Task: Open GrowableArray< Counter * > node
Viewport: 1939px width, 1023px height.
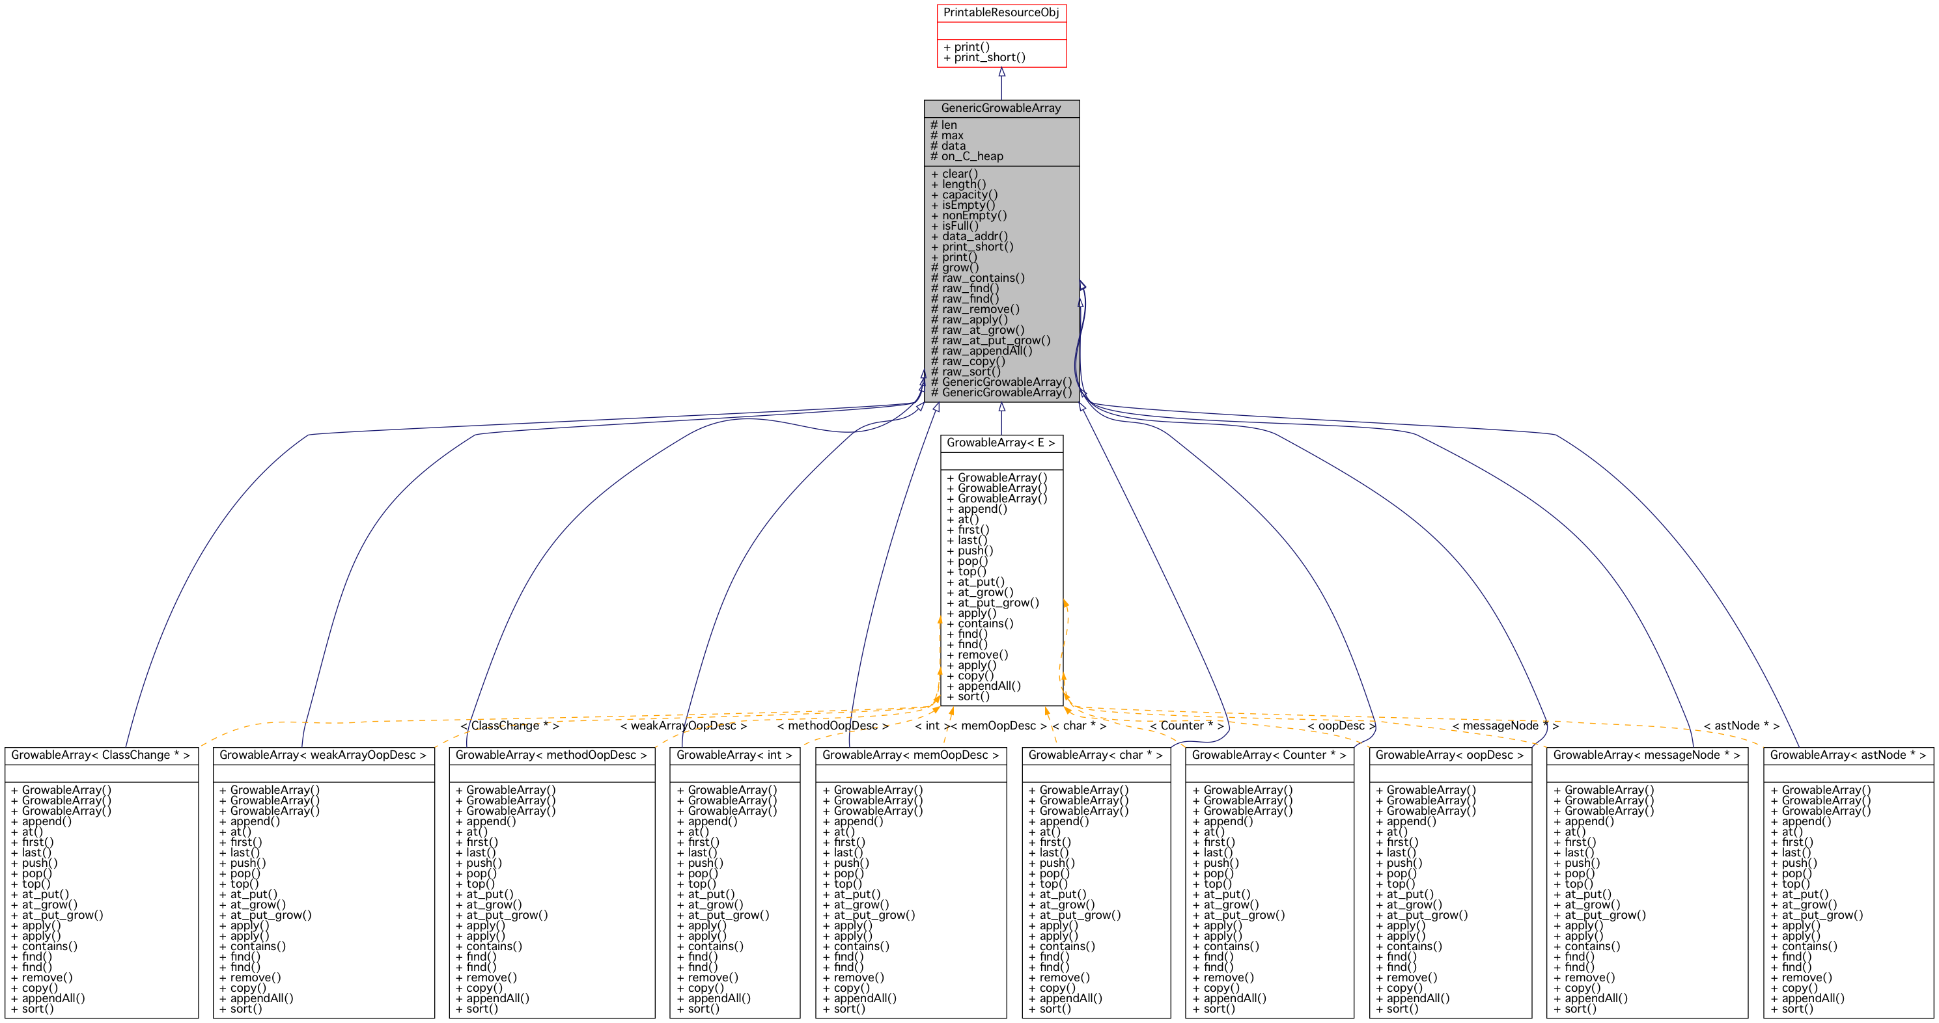Action: click(x=1268, y=756)
